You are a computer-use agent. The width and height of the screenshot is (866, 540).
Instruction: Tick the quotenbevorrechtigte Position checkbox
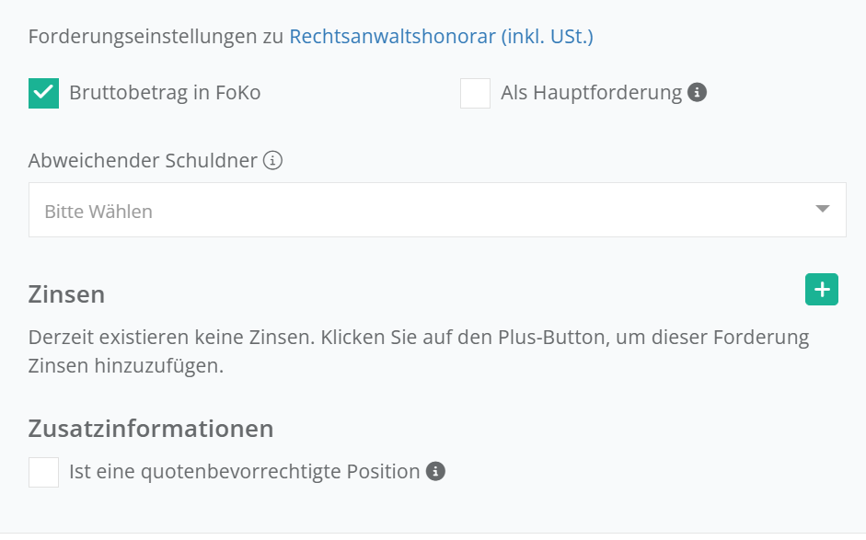[44, 472]
